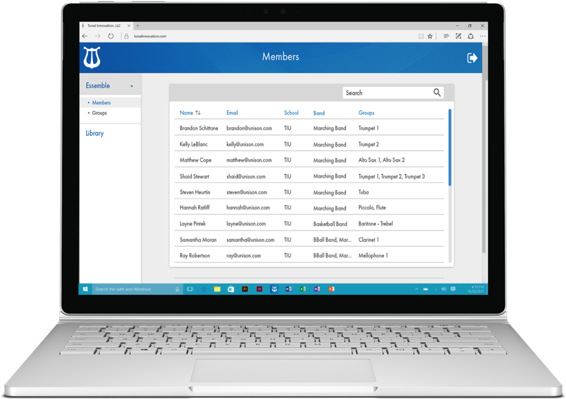Select Members in the sidebar
The width and height of the screenshot is (566, 399).
pyautogui.click(x=101, y=103)
